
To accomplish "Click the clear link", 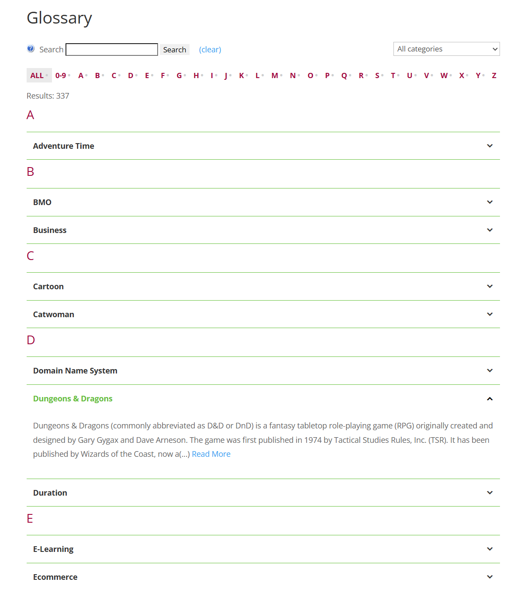I will 210,49.
